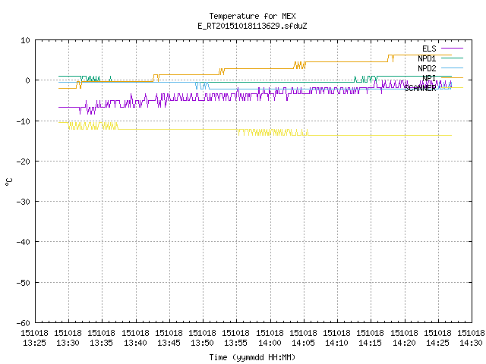486x364 pixels.
Task: Click the chart title 'Temperature for MEX'
Action: 252,16
